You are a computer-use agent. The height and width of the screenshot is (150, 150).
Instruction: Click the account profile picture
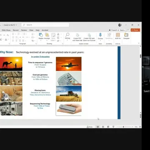[x=120, y=25]
